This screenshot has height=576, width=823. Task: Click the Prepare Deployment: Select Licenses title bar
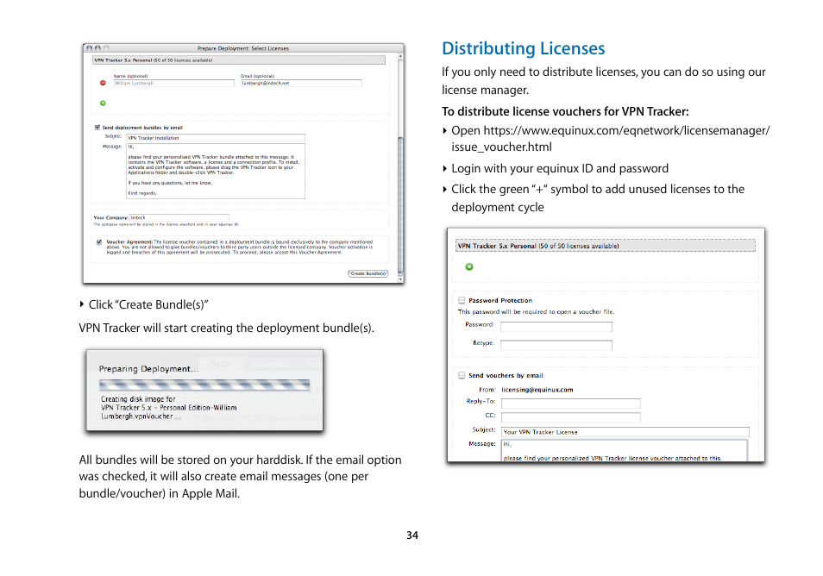pyautogui.click(x=243, y=47)
